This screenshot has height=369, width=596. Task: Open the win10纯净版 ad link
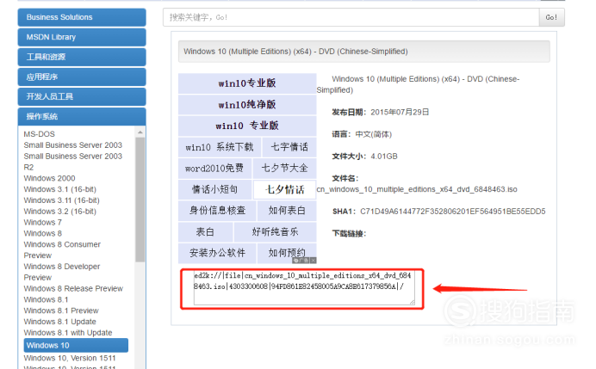pyautogui.click(x=247, y=105)
